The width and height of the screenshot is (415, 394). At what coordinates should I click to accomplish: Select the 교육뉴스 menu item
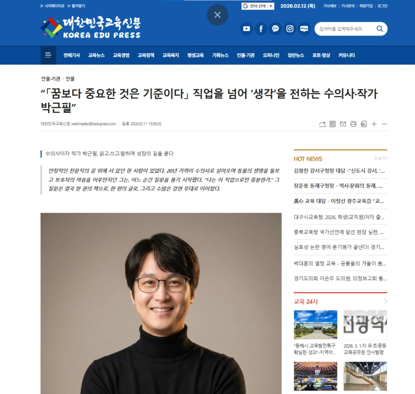pyautogui.click(x=96, y=55)
